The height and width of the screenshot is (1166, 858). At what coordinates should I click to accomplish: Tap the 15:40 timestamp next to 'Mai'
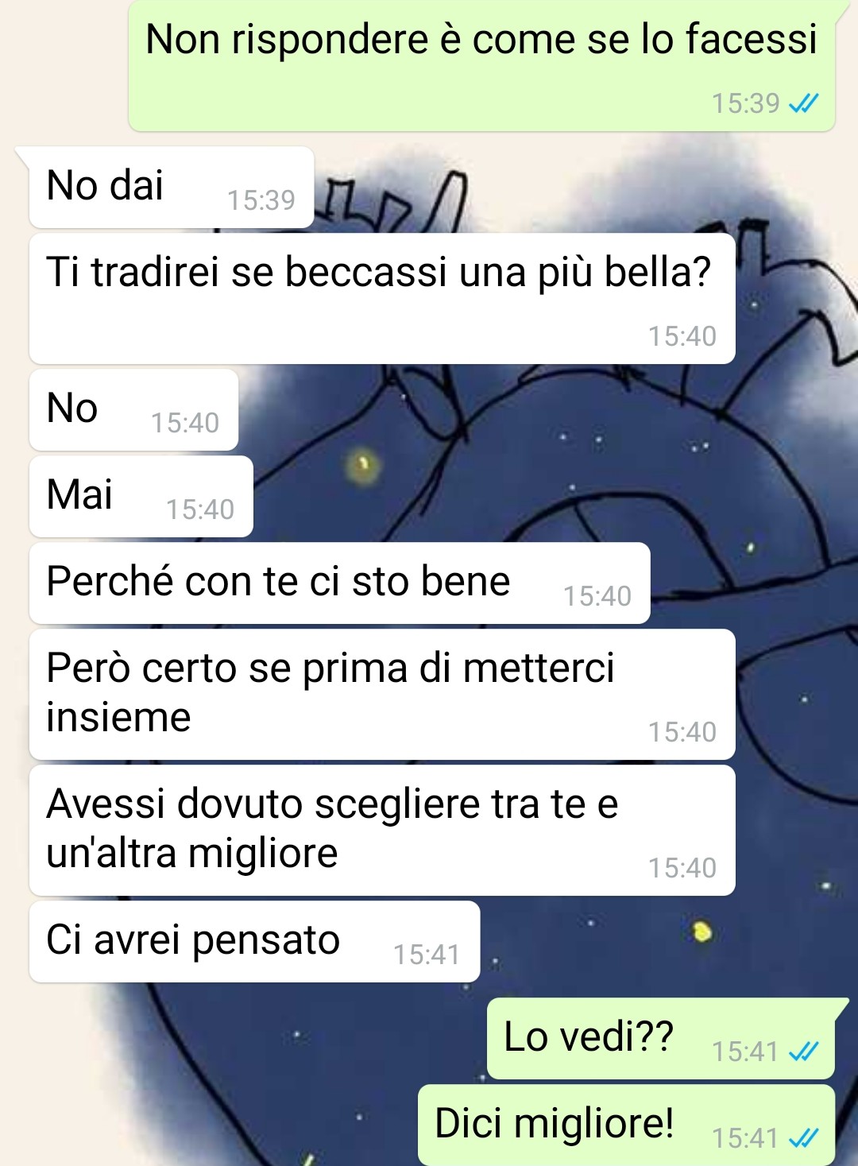click(200, 509)
